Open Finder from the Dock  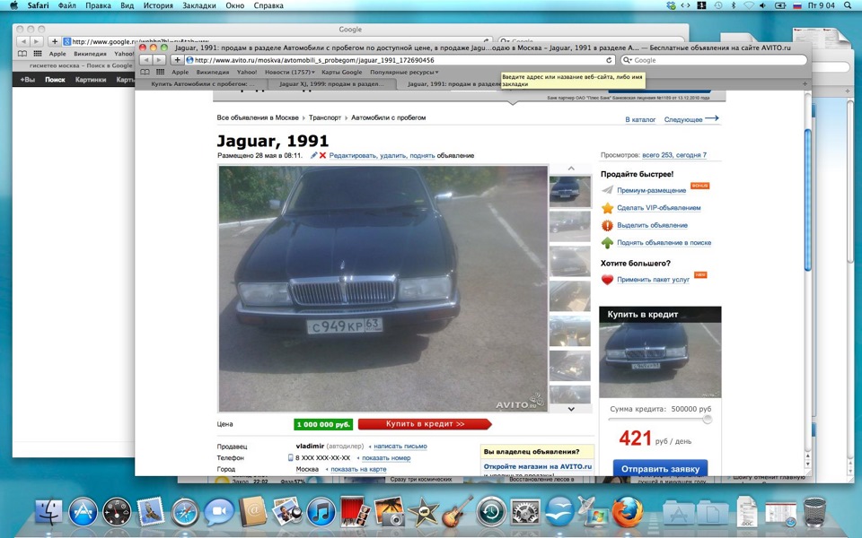[49, 512]
